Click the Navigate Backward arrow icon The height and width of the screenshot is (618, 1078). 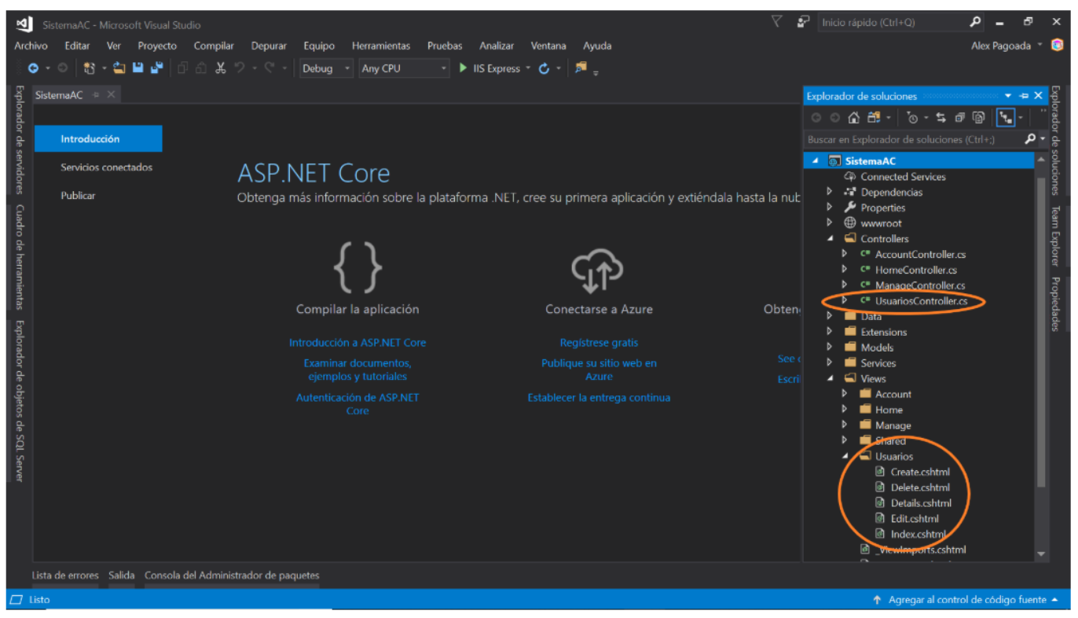click(x=34, y=68)
